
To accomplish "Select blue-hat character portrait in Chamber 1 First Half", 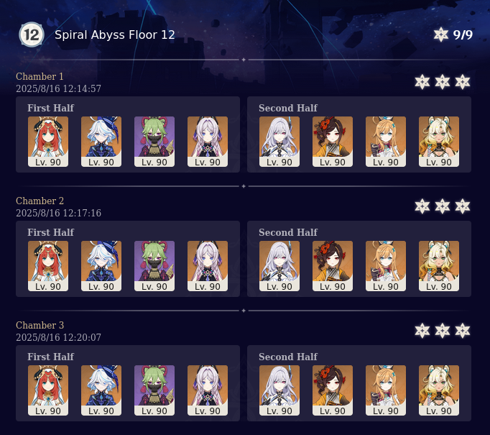I will click(x=101, y=142).
